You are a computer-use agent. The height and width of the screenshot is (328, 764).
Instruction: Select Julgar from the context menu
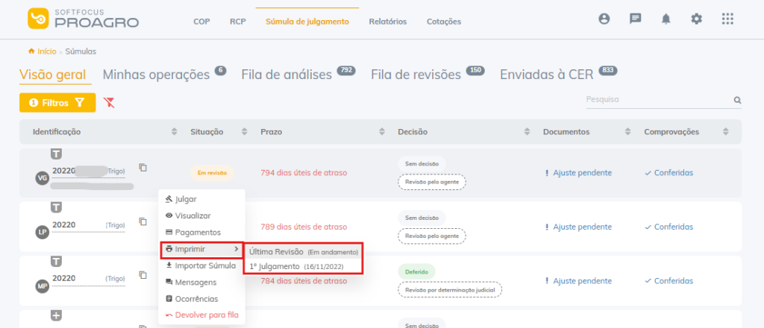click(x=186, y=199)
